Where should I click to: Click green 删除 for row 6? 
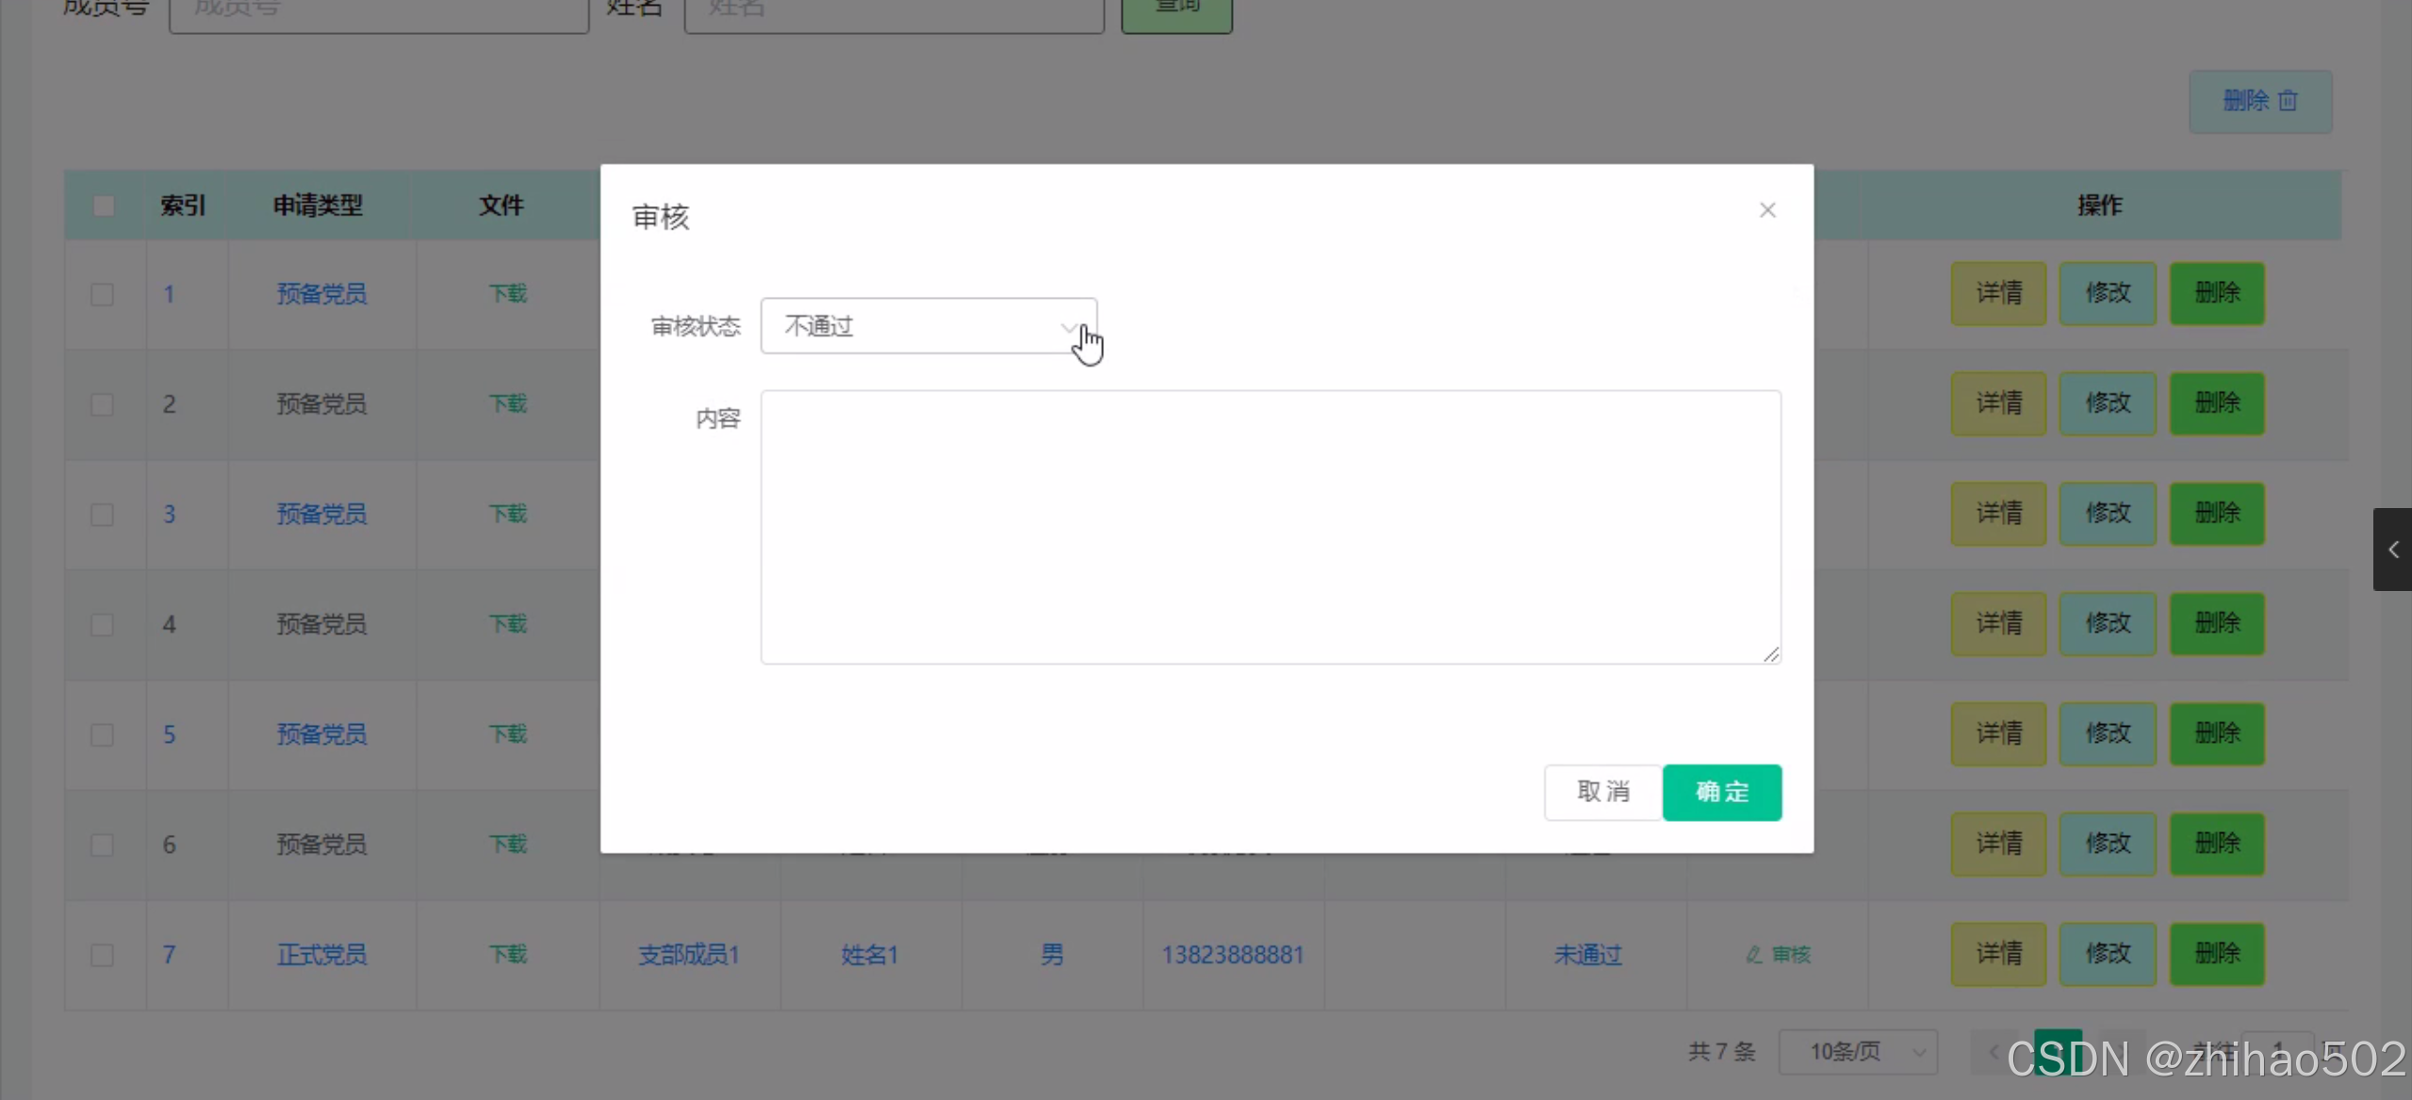click(x=2216, y=844)
